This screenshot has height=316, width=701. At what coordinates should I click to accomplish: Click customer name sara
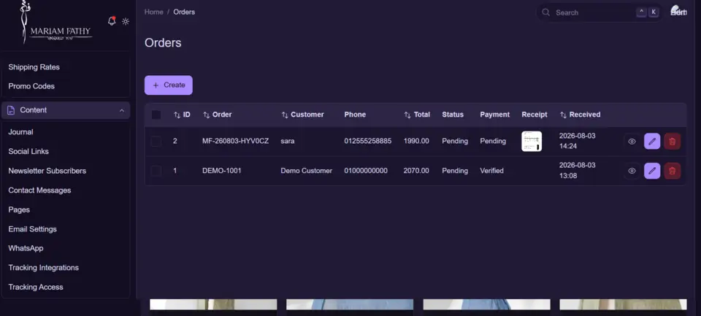tap(288, 142)
